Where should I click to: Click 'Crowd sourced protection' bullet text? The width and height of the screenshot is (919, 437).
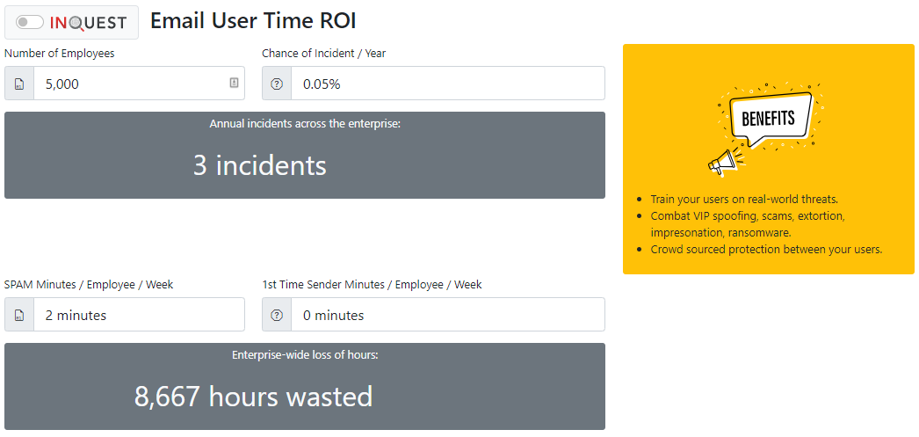[x=767, y=250]
